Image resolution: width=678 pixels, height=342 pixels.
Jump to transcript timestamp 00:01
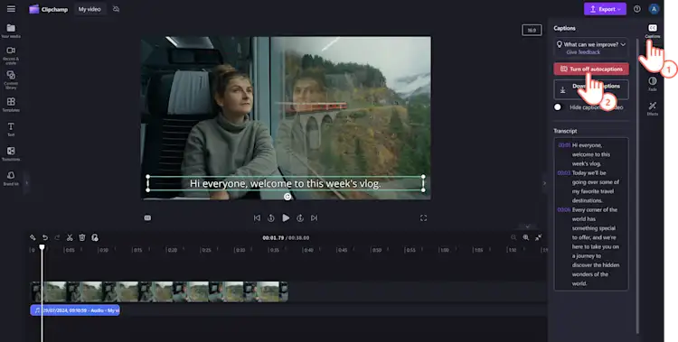pos(564,145)
